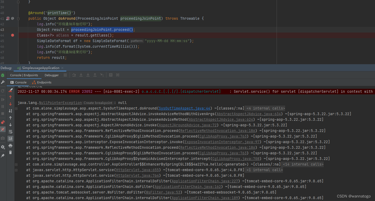Click the Step Out icon
The width and height of the screenshot is (375, 201).
95,75
